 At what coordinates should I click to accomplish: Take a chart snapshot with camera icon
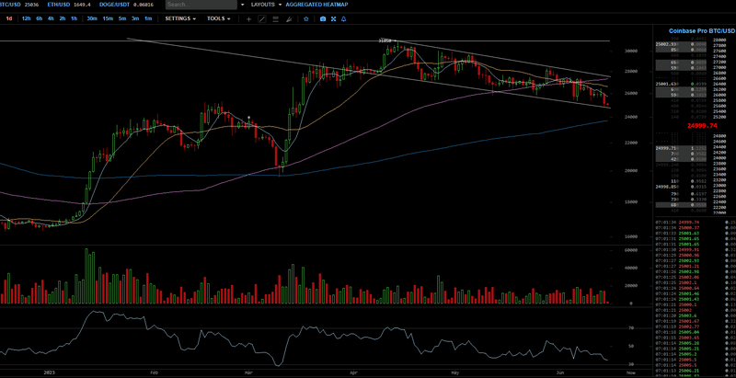323,18
